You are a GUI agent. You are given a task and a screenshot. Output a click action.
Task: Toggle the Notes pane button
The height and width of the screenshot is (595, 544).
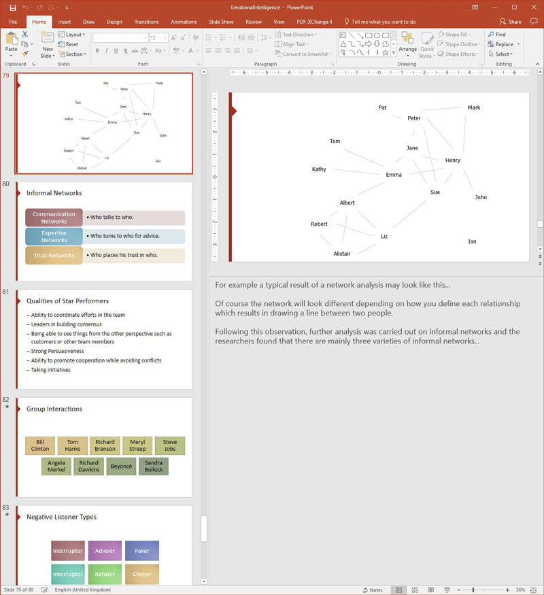pos(373,590)
